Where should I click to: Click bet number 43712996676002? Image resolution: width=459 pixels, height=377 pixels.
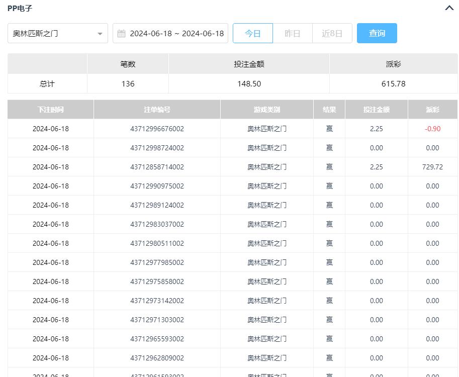[157, 129]
